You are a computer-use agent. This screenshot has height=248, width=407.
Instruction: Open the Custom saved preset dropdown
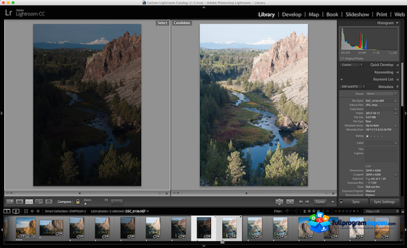coord(351,65)
